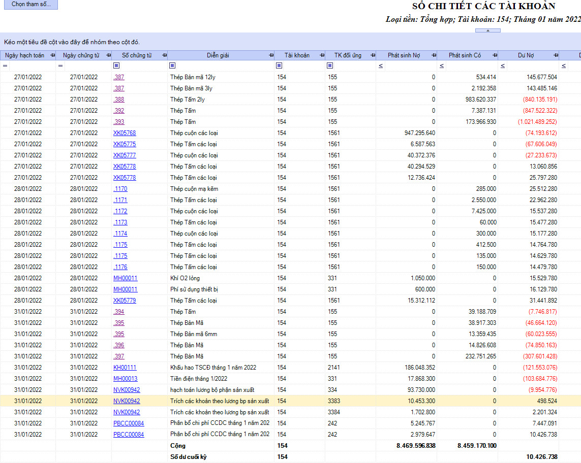
Task: Pin the Ngày chứng từ column
Action: click(x=109, y=55)
